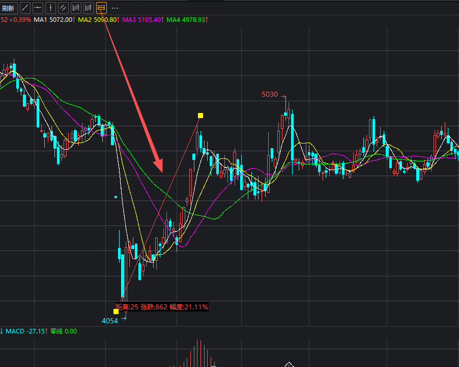Select the first channel lines drawing tool
This screenshot has width=459, height=367.
click(x=76, y=8)
